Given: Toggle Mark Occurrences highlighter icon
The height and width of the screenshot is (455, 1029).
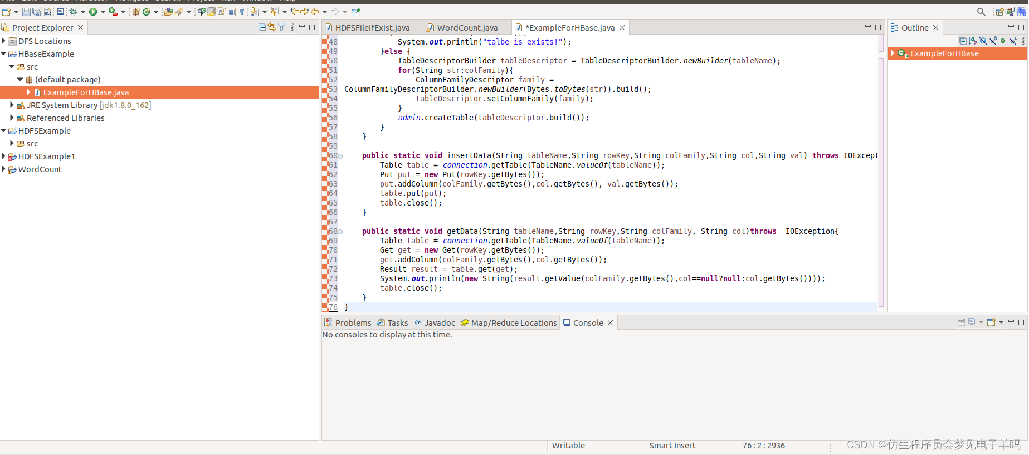Looking at the screenshot, I should click(x=212, y=12).
